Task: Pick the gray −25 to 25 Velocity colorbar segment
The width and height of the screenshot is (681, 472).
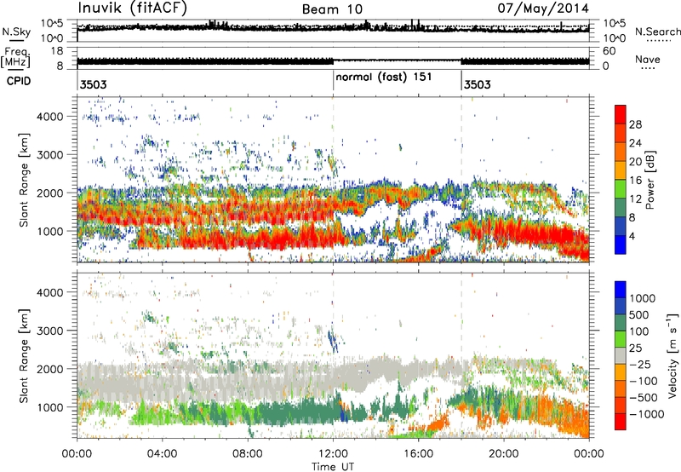Action: pyautogui.click(x=621, y=355)
